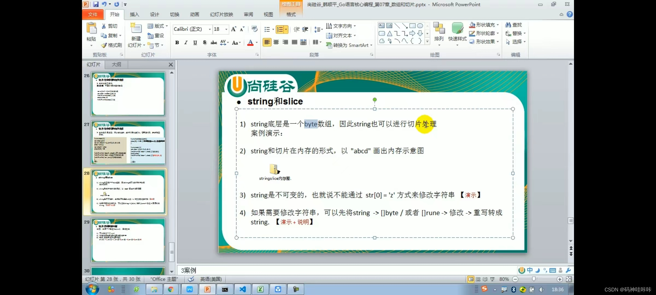
Task: Click the spell check icon in status bar
Action: point(191,279)
